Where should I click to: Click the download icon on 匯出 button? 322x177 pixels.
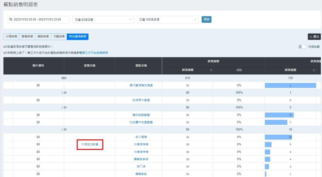click(x=311, y=37)
